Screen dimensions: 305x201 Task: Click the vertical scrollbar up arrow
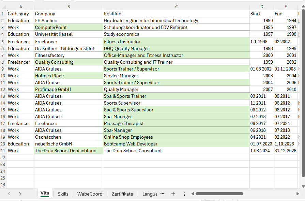[x=303, y=6]
